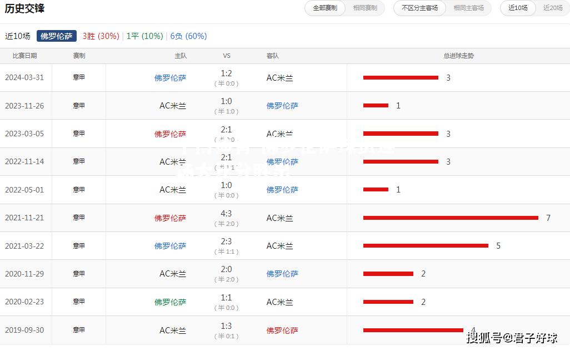
Task: Open green 佛罗伦萨 link in 2020-02-23 row
Action: pos(170,302)
